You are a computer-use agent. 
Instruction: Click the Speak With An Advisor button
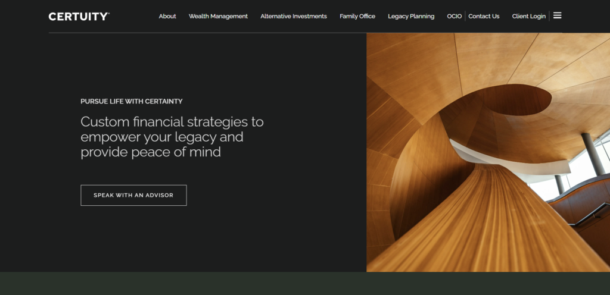click(133, 195)
